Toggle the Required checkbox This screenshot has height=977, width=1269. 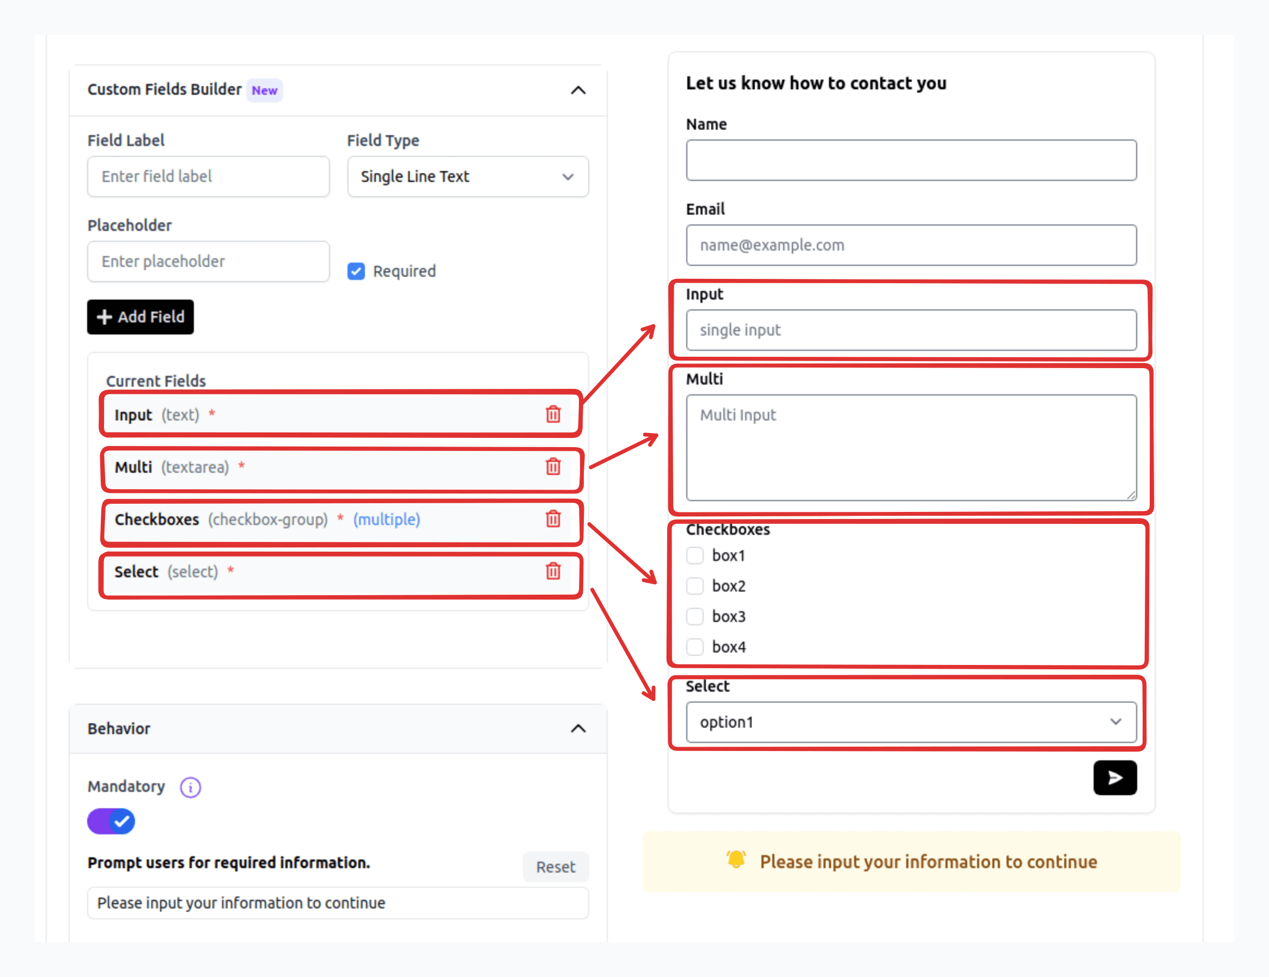pyautogui.click(x=356, y=271)
